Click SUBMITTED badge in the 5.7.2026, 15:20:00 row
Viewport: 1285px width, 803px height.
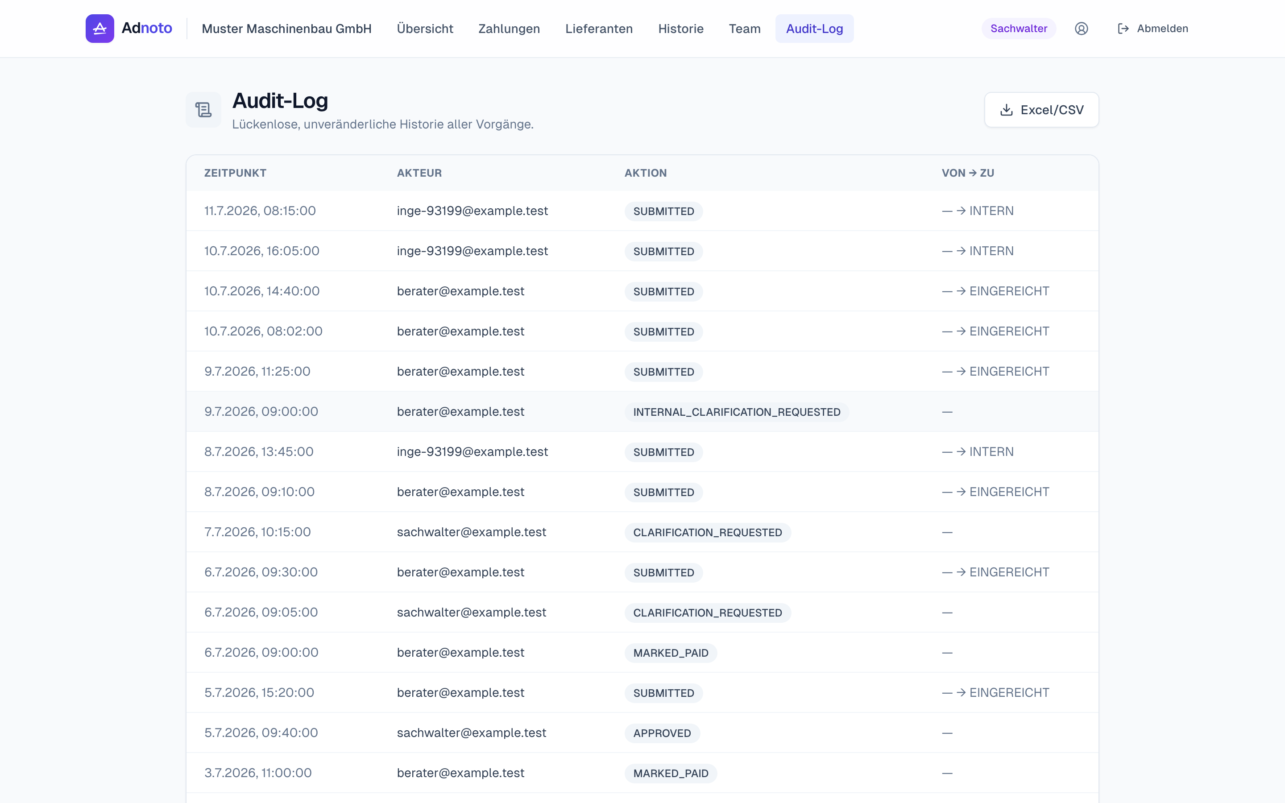664,693
